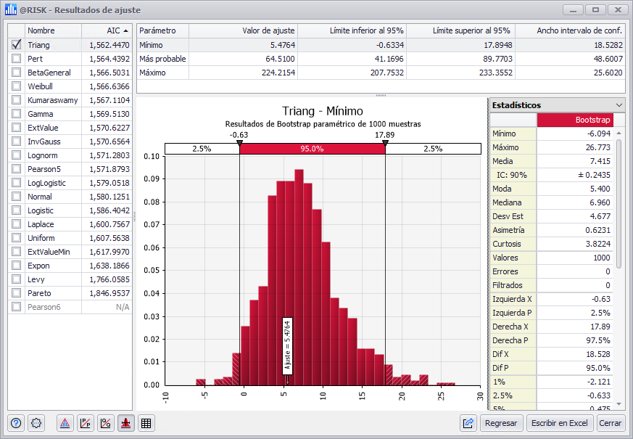Switch to the P-P plot view
Viewport: 633px width, 439px height.
pos(86,423)
